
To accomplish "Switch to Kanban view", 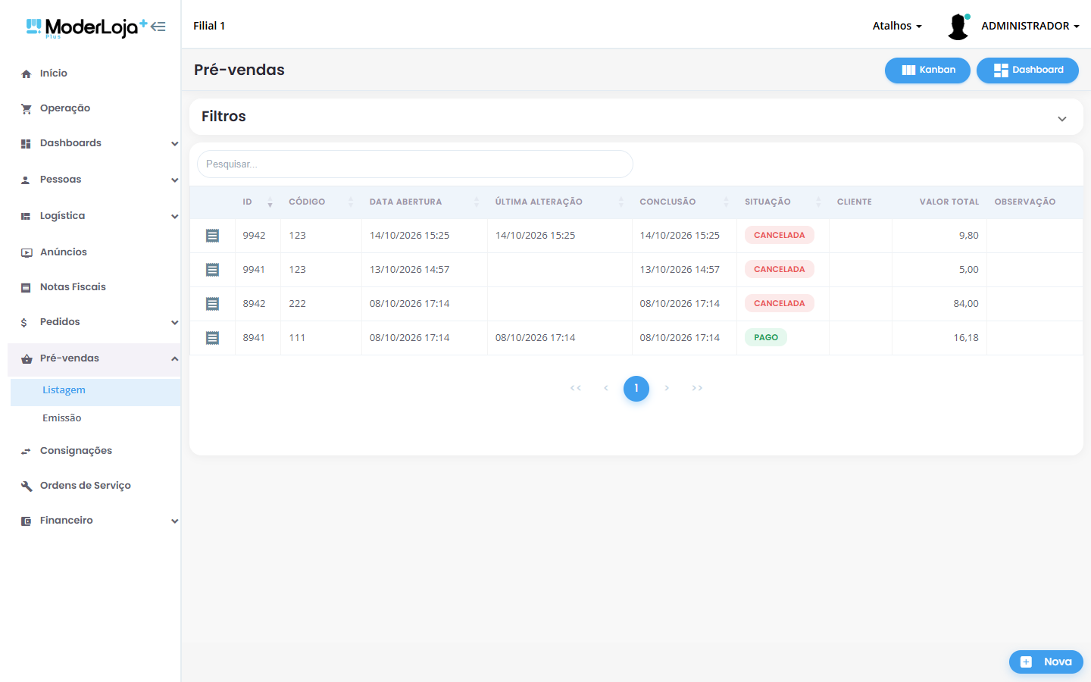I will (927, 70).
